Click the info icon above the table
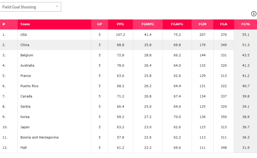Viewport: 257px width, 158px height. coord(254,13)
